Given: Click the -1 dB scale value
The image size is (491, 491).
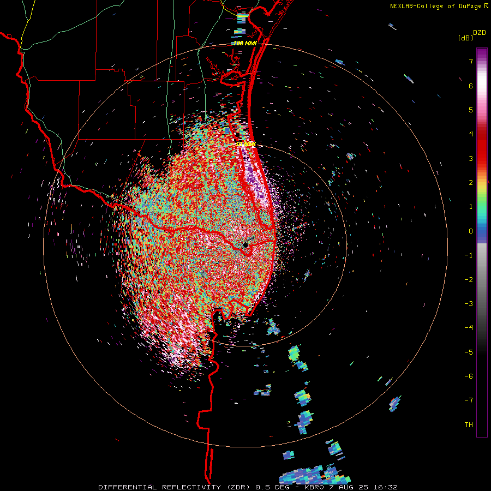Looking at the screenshot, I should pyautogui.click(x=469, y=255).
